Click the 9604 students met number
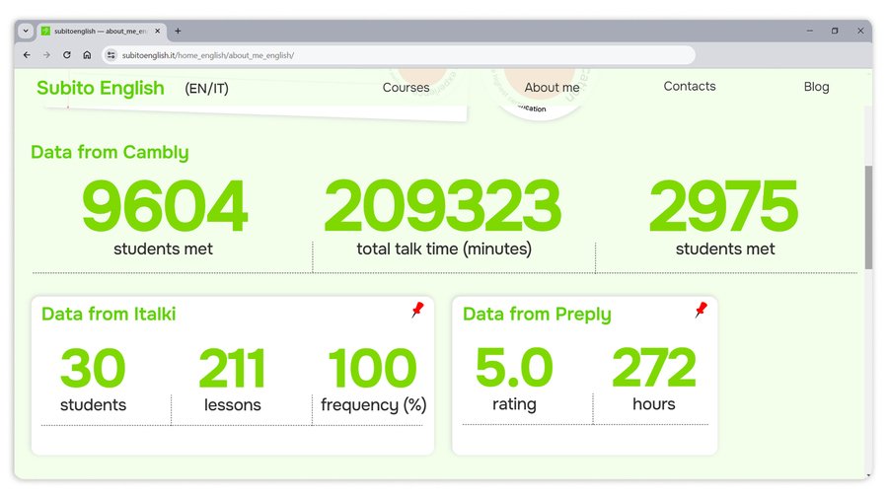The height and width of the screenshot is (499, 888). (165, 206)
